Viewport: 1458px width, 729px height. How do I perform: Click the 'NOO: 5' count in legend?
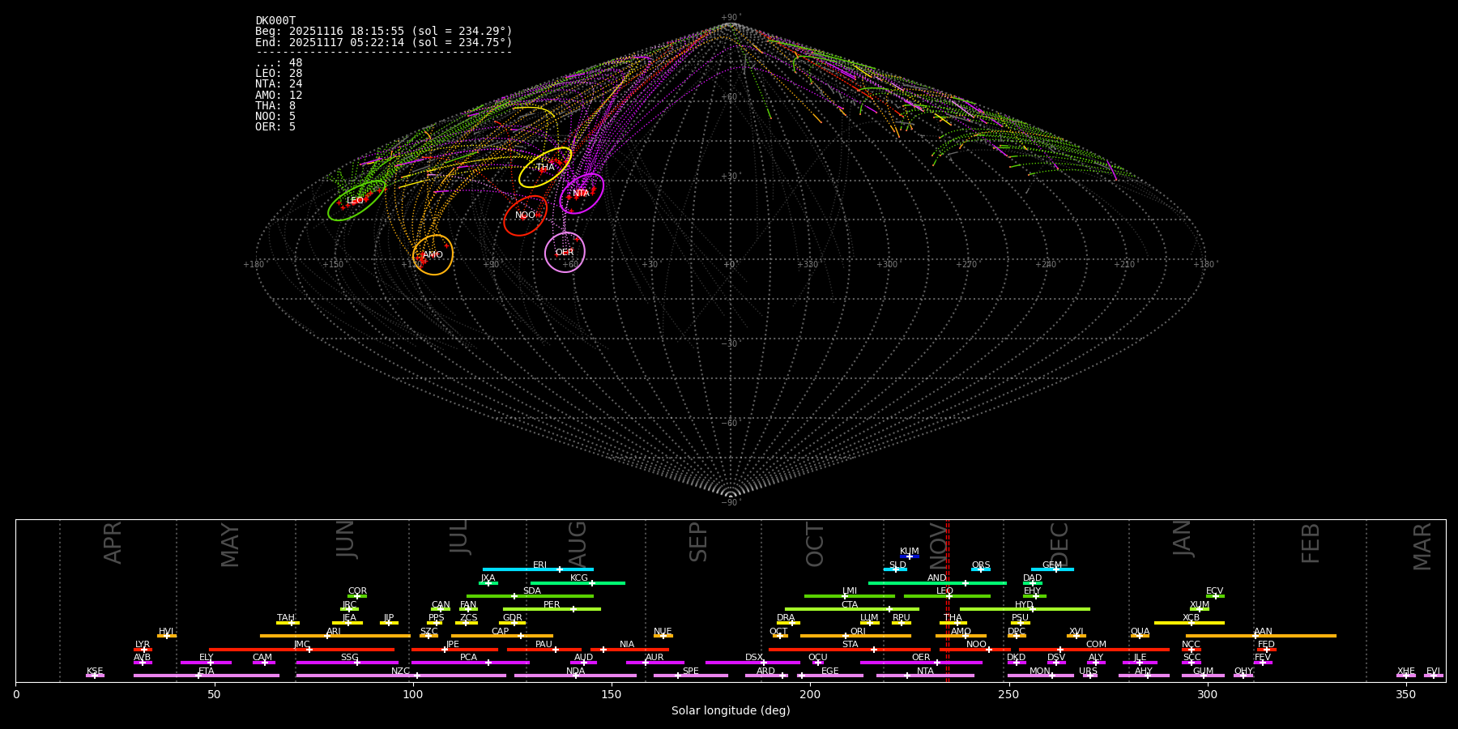click(275, 117)
